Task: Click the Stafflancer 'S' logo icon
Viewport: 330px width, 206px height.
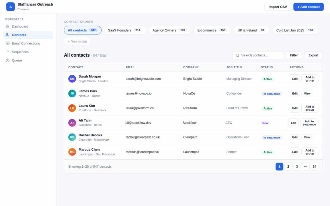Action: [11, 7]
